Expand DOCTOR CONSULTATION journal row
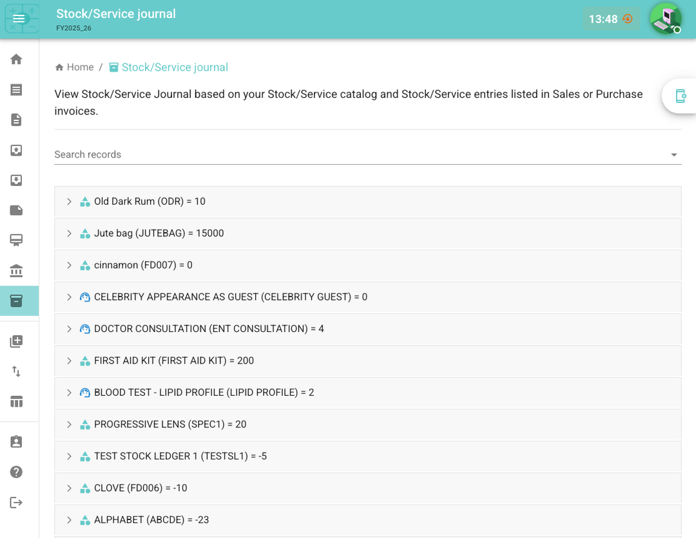The image size is (696, 538). [x=70, y=329]
